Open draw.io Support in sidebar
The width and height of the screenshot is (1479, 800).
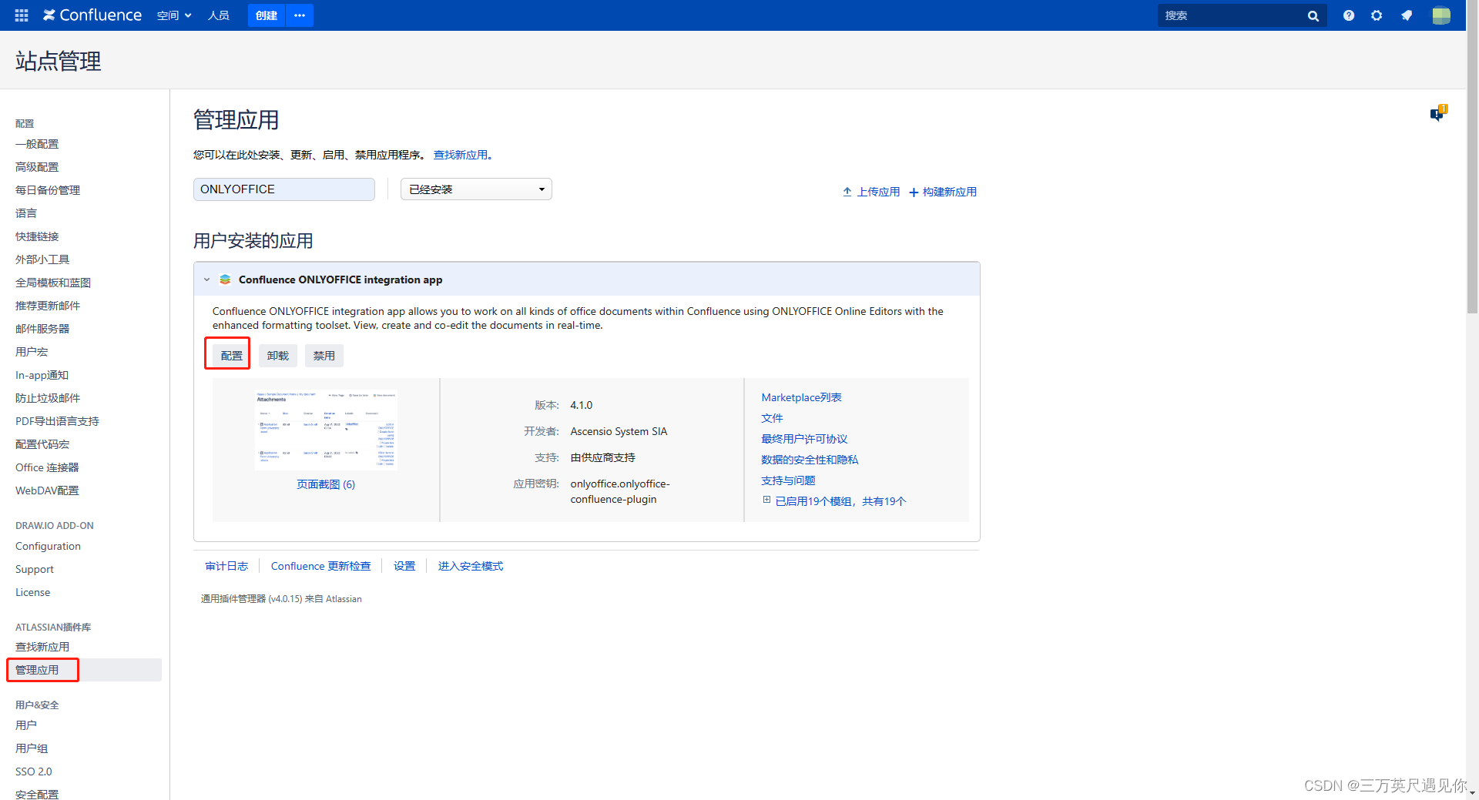tap(35, 569)
